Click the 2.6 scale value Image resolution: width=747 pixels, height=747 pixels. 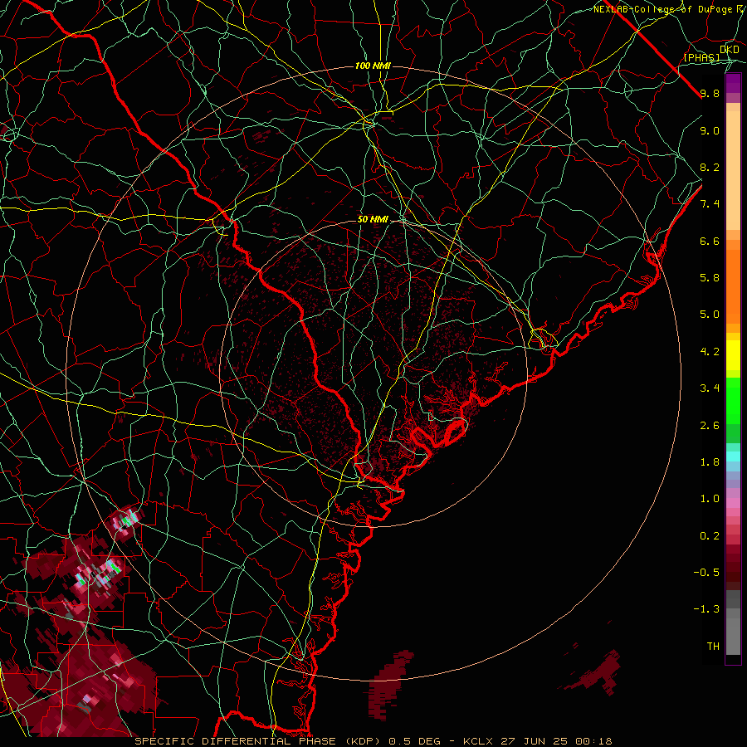point(710,426)
